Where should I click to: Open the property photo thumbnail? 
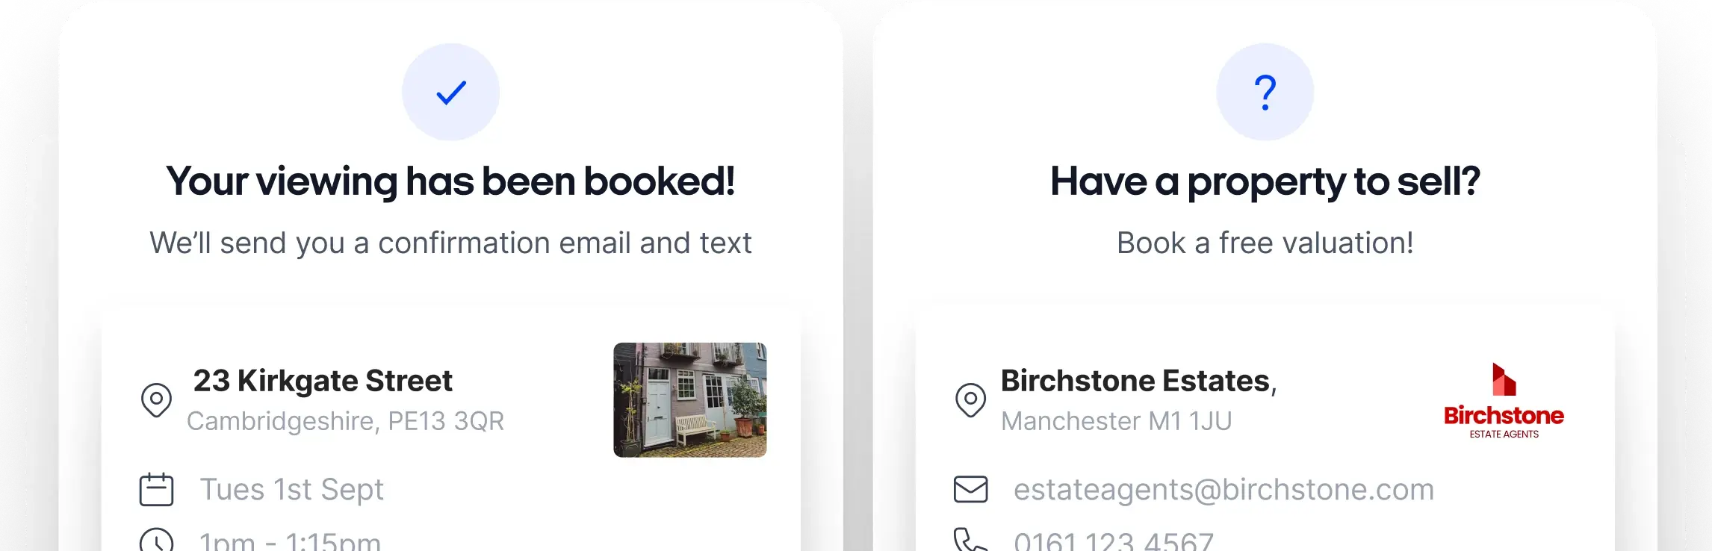pyautogui.click(x=690, y=400)
